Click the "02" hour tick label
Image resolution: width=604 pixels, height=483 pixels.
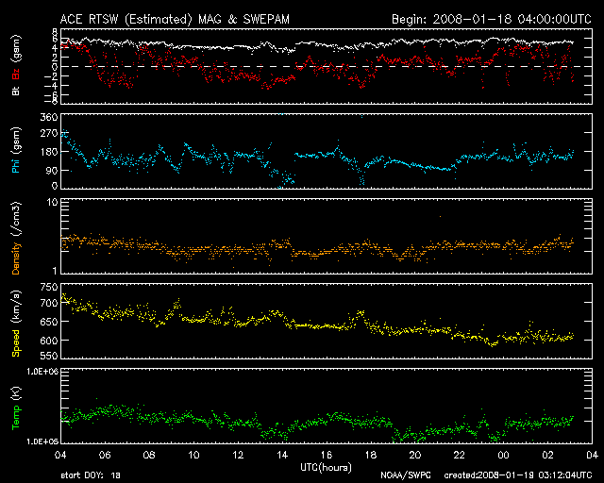547,456
